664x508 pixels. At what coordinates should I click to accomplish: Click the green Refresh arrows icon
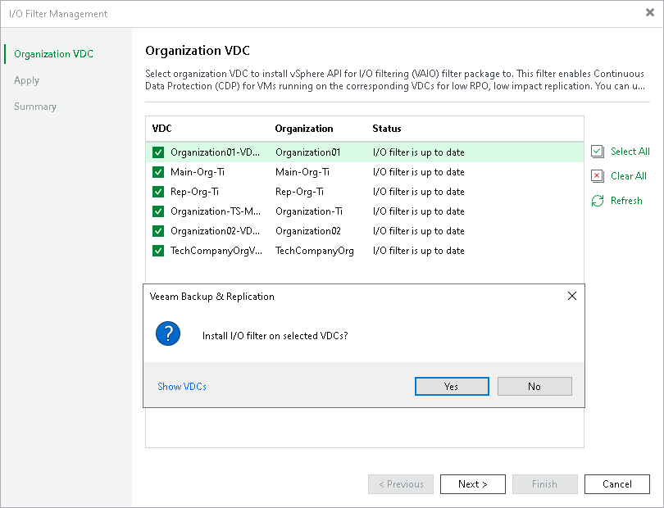(x=597, y=201)
